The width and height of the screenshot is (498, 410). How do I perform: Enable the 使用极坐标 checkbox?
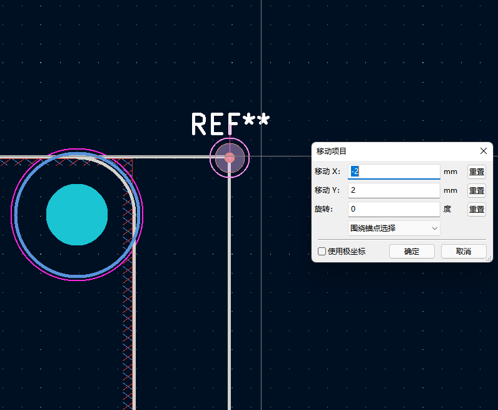(x=322, y=252)
